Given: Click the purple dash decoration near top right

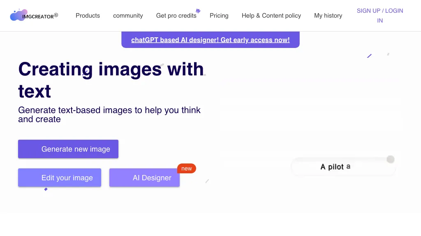Looking at the screenshot, I should pos(369,56).
